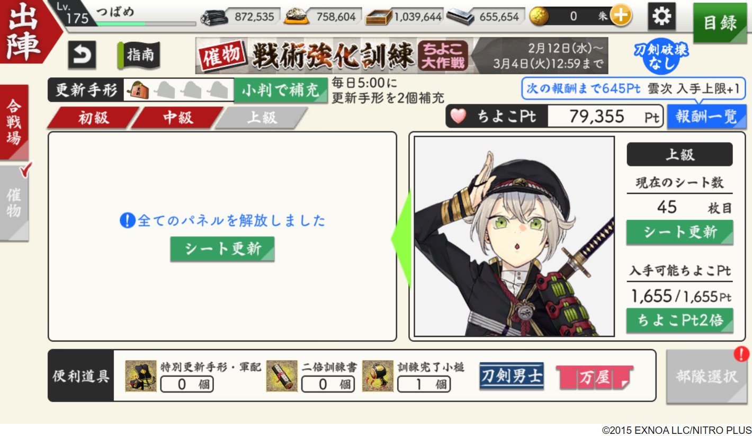This screenshot has height=436, width=752.
Task: Click the 小判で補充 button
Action: [x=281, y=91]
